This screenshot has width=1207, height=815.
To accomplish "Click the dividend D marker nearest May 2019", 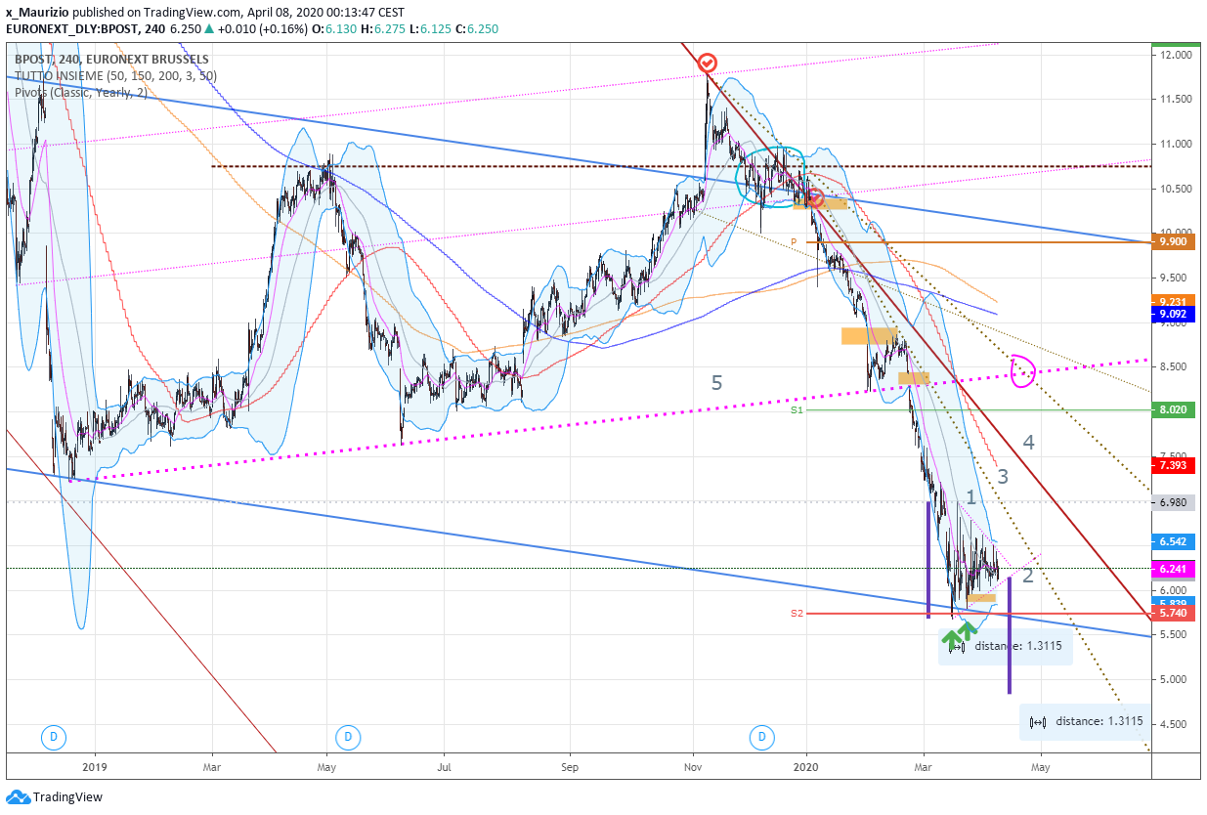I will tap(347, 736).
